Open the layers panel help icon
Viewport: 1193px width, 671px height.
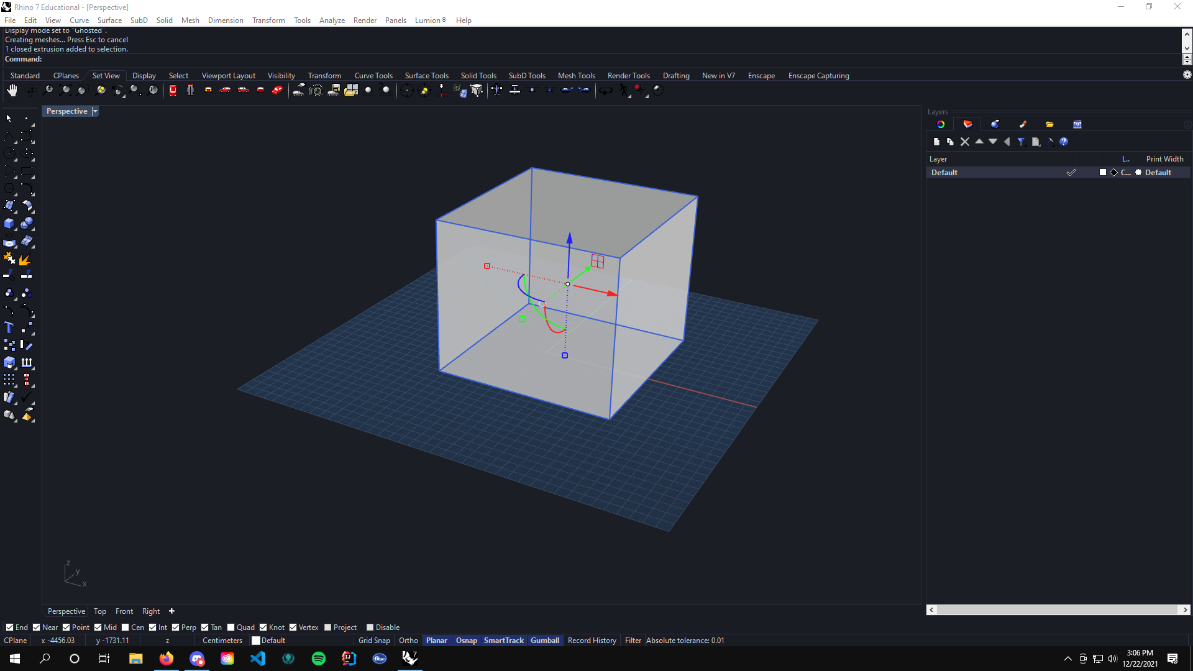(x=1064, y=142)
